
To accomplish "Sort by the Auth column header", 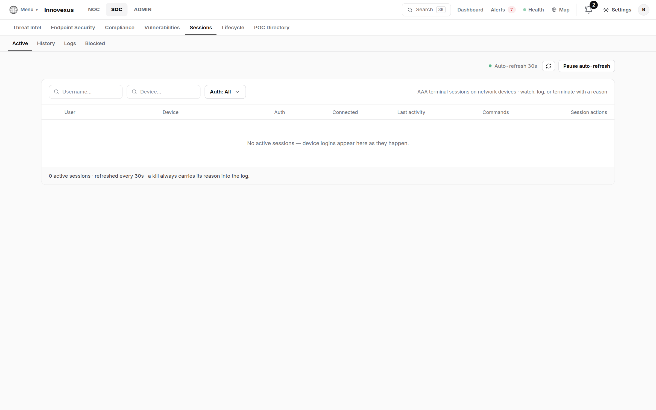I will [x=279, y=112].
